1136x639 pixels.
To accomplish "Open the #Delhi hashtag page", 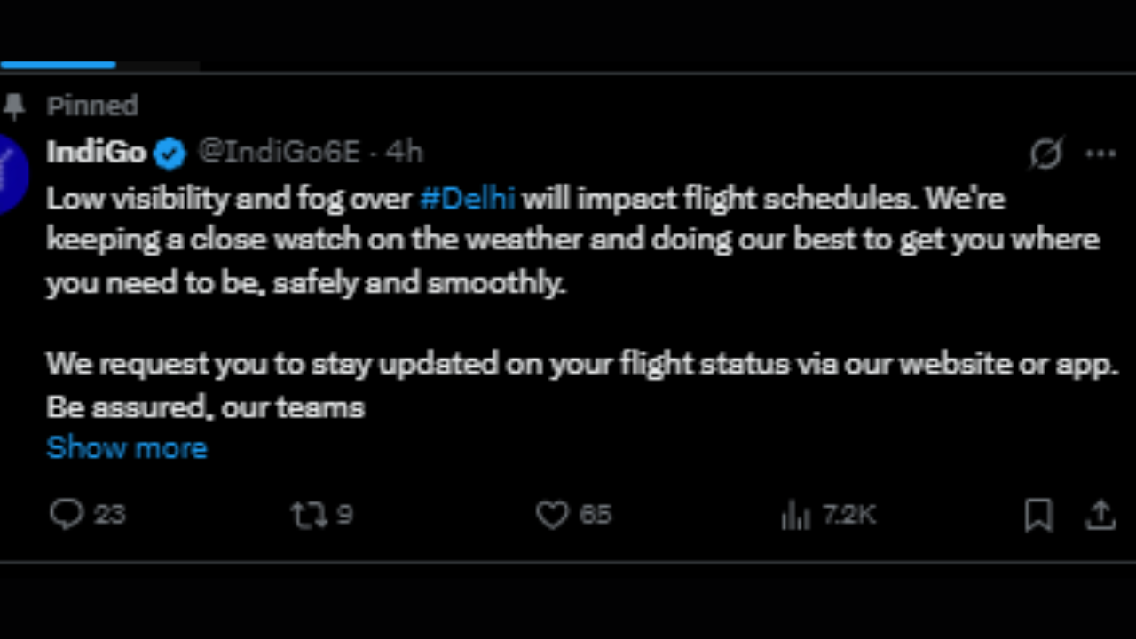I will (x=468, y=198).
